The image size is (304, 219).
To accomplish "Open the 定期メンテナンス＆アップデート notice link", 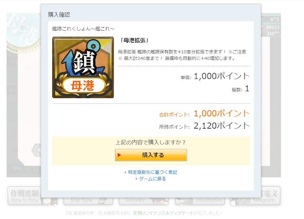I will 163,213.
